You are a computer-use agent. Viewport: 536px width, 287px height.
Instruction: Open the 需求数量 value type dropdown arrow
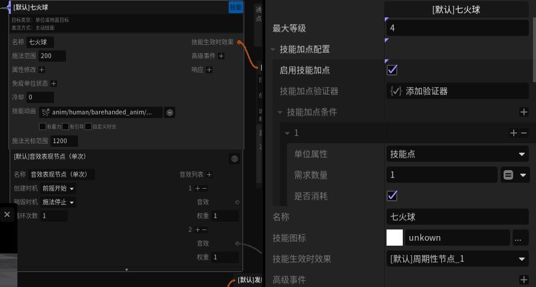click(523, 175)
